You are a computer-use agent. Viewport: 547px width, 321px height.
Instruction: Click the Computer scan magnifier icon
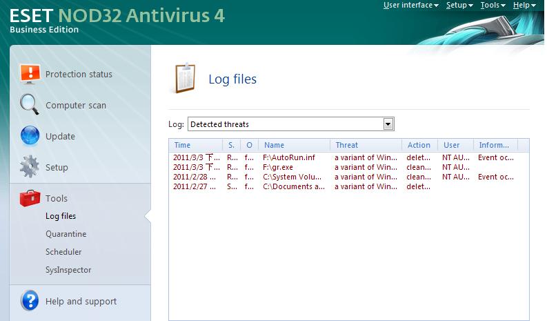click(x=29, y=104)
